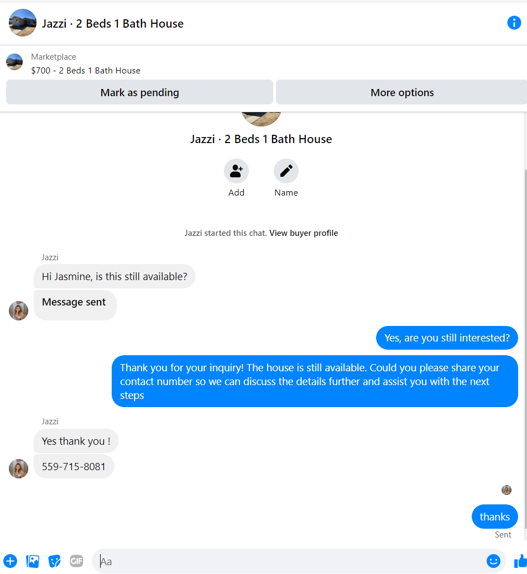This screenshot has height=574, width=527.
Task: Open conversation information icon
Action: (x=514, y=23)
